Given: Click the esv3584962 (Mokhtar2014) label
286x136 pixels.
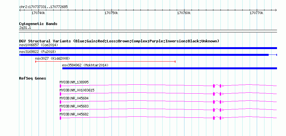Looking at the screenshot, I should pos(85,65).
